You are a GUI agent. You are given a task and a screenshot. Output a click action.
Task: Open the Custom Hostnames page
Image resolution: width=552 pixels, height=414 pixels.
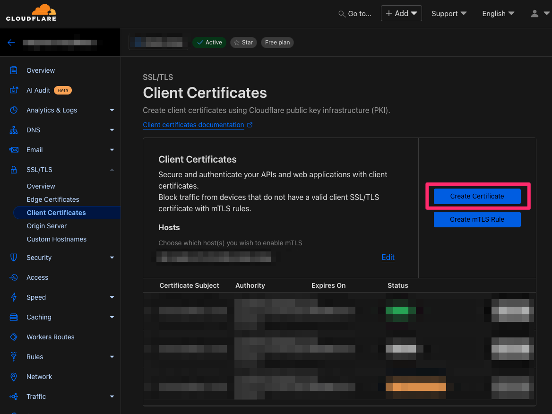click(x=56, y=239)
